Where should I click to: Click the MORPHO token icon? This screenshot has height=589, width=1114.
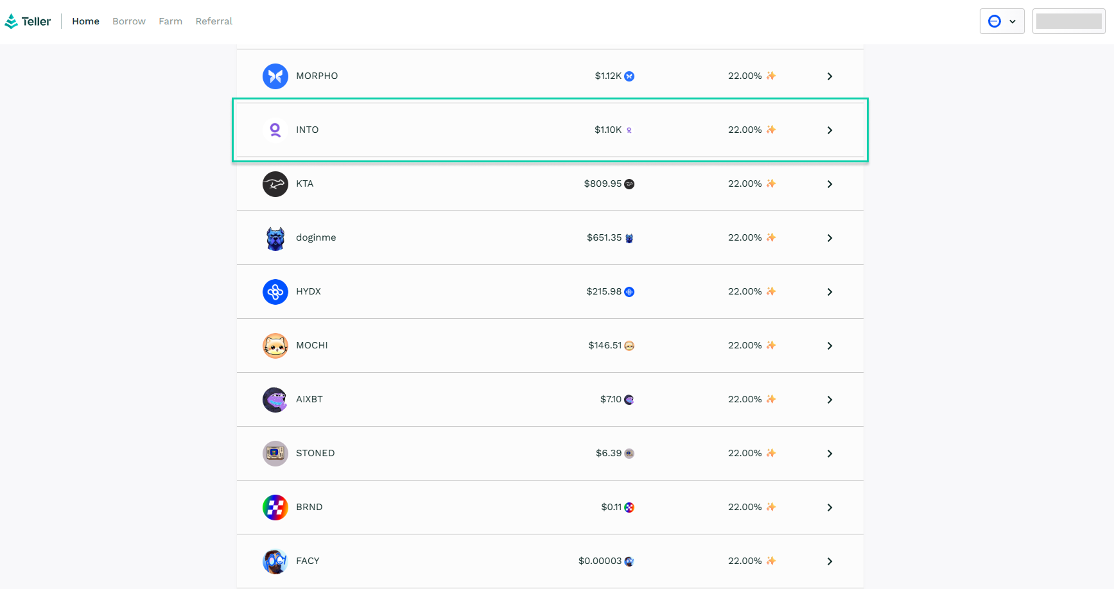(275, 76)
